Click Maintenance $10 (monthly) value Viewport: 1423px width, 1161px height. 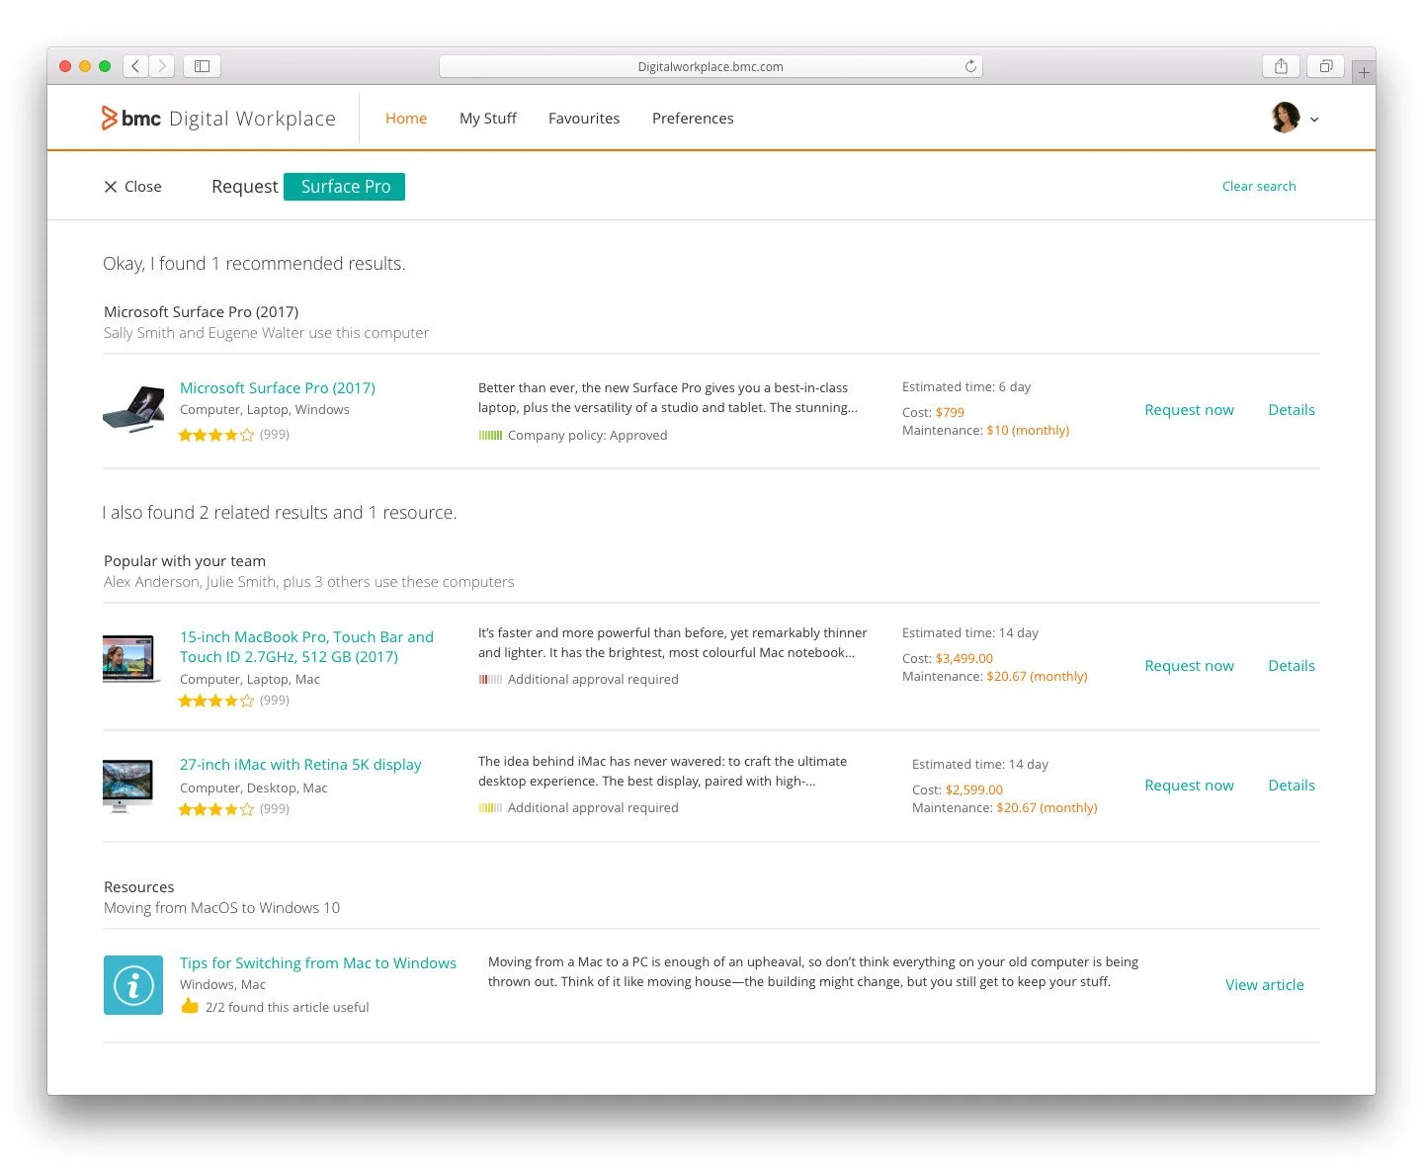(x=1028, y=431)
